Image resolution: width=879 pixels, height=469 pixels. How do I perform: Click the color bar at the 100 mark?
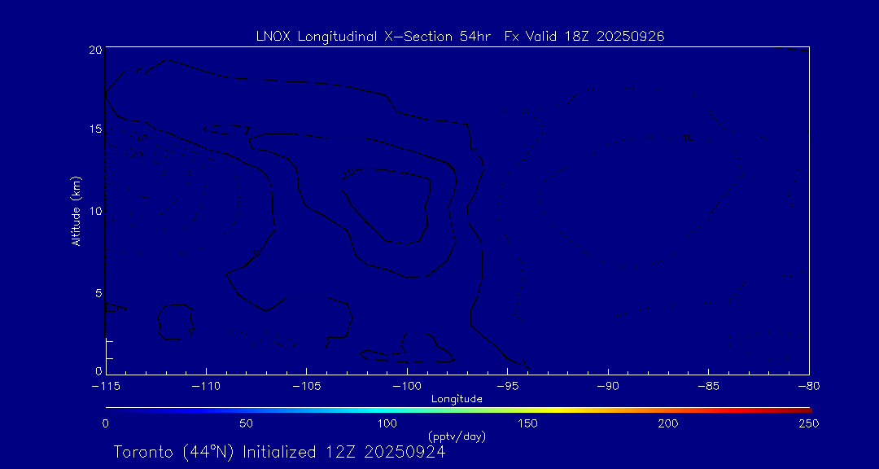[387, 409]
